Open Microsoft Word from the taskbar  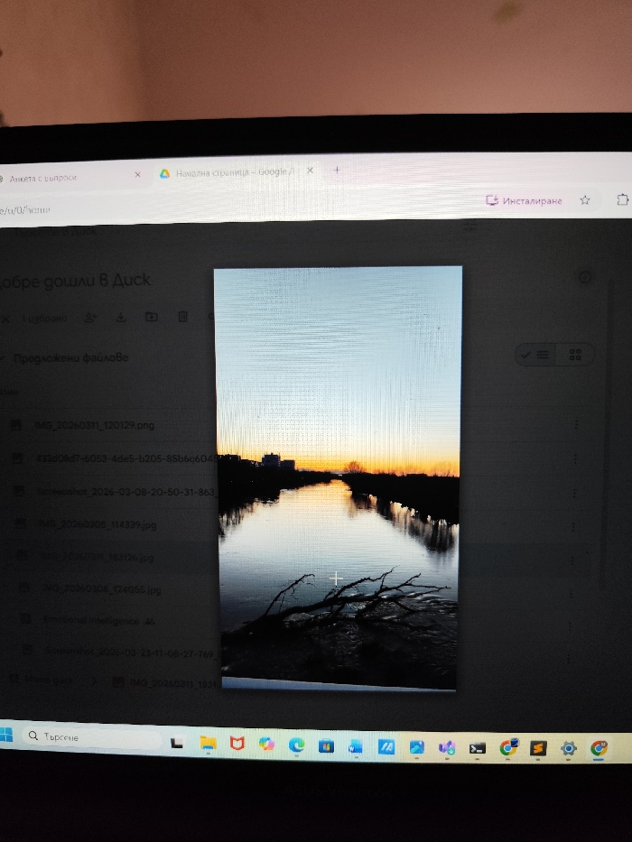tap(355, 746)
